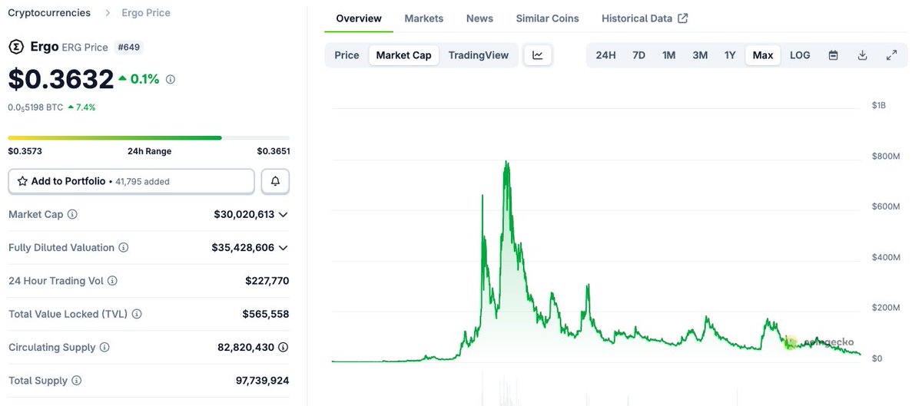Switch chart to Price view
922x406 pixels.
pyautogui.click(x=347, y=55)
